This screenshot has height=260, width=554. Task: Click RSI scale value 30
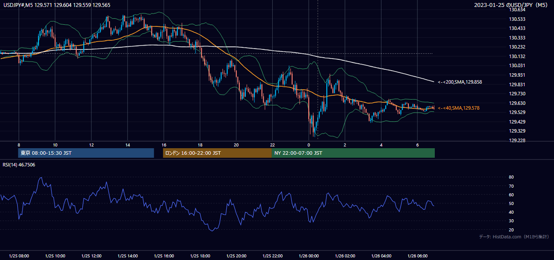pyautogui.click(x=512, y=221)
